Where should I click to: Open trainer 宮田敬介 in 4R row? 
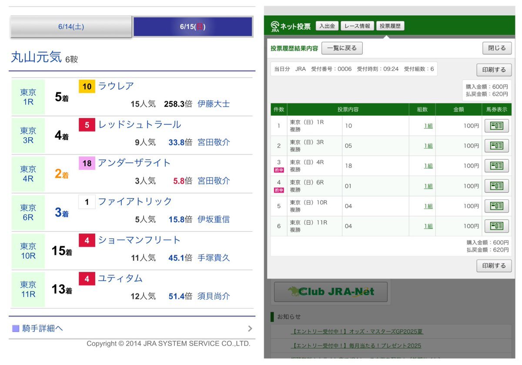click(214, 181)
